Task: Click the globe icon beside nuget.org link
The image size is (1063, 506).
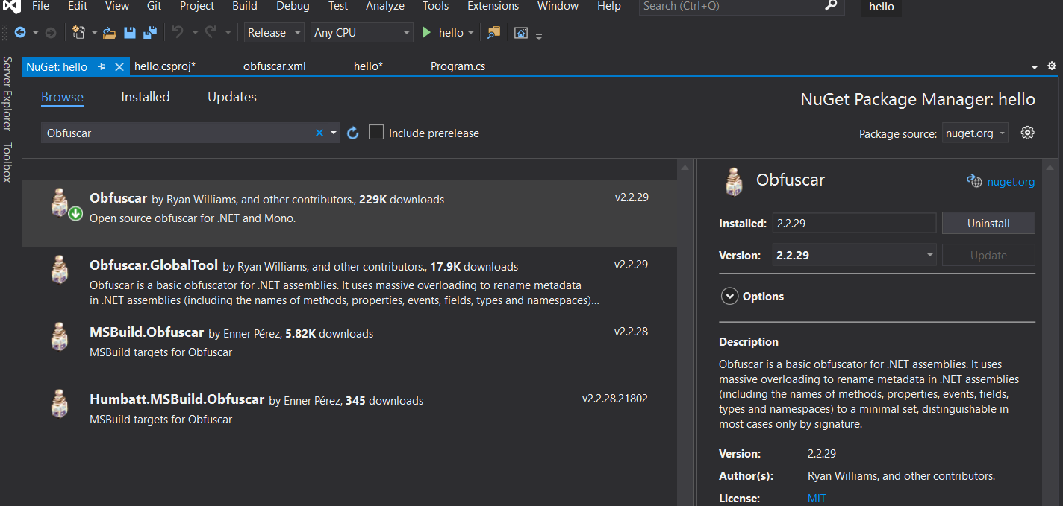Action: [974, 180]
